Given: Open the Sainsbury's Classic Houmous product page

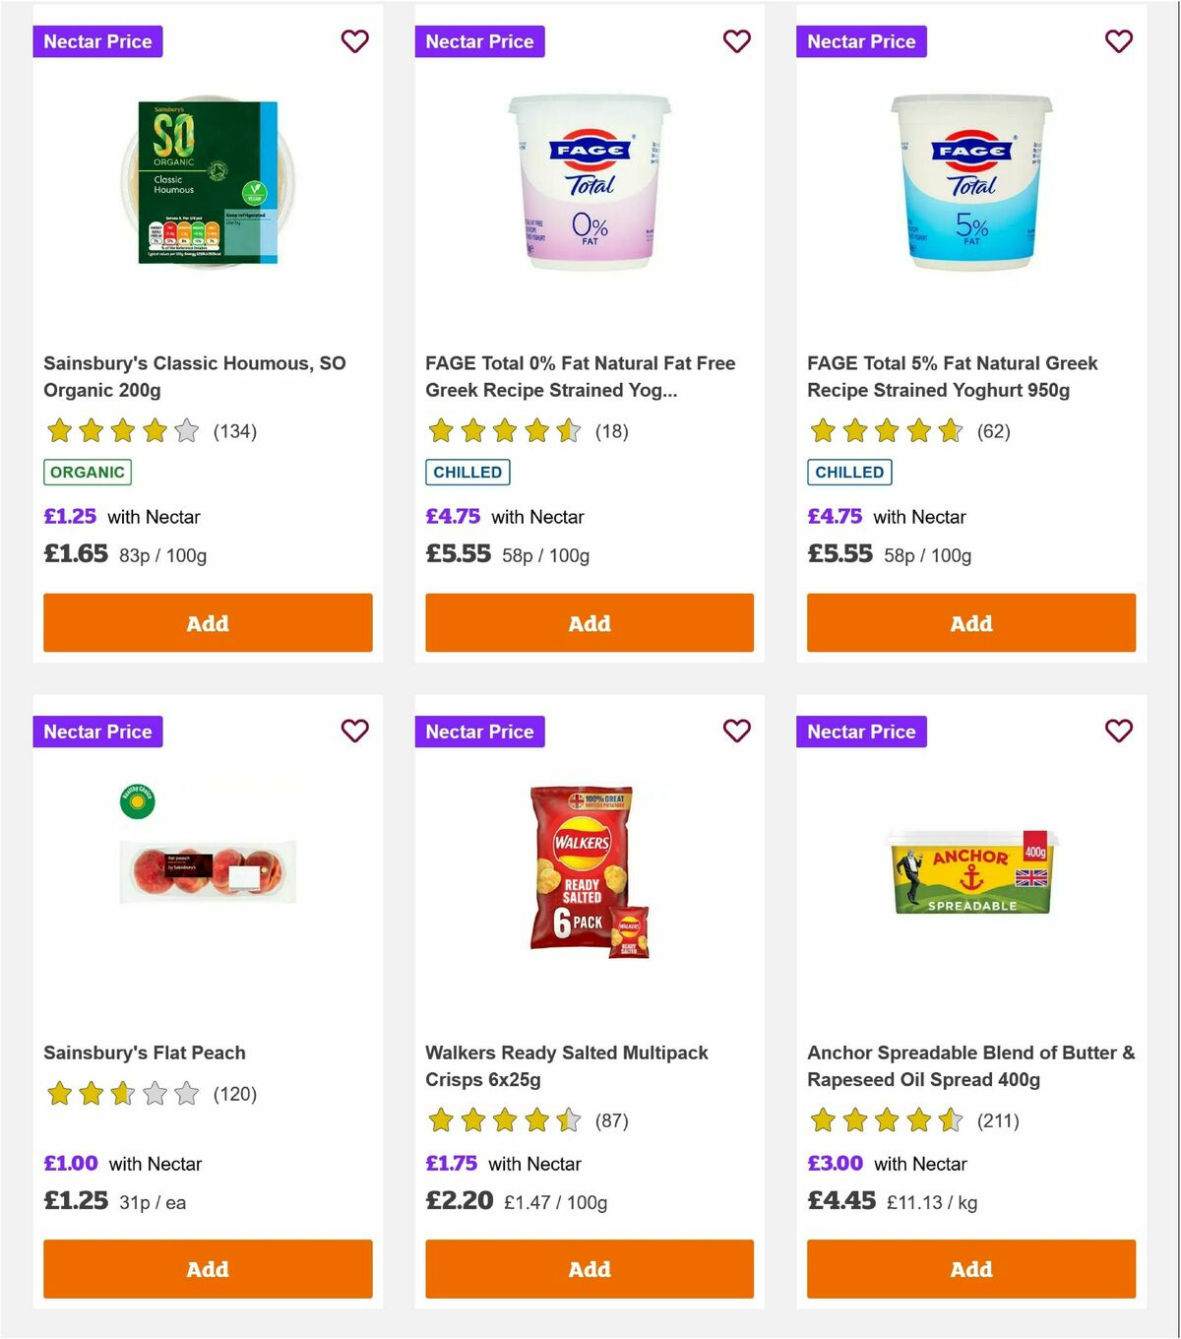Looking at the screenshot, I should click(x=194, y=376).
